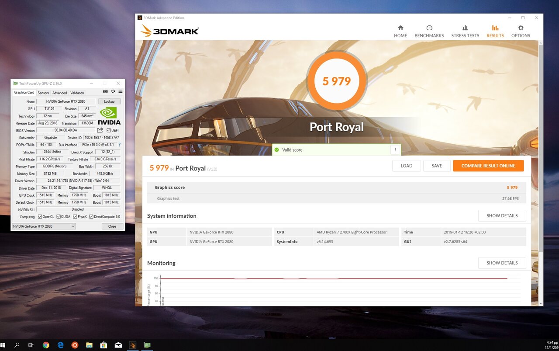
Task: Click the Device ID field 10DE 1E87
Action: [x=102, y=138]
